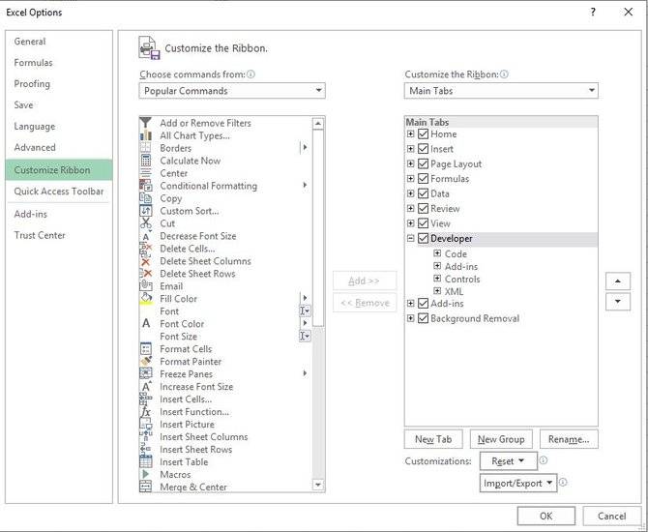Click the Center alignment icon
This screenshot has width=648, height=532.
(145, 173)
